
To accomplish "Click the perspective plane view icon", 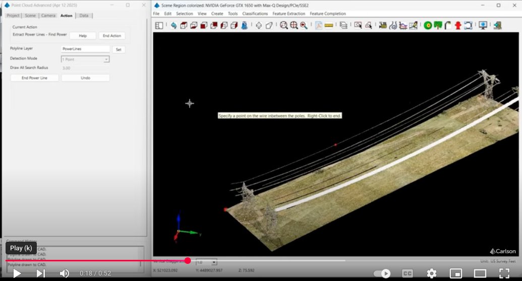I will [x=269, y=25].
